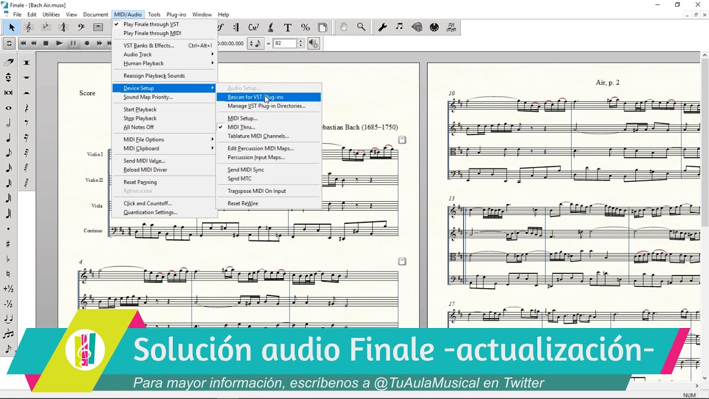Select the Repeat barline tool

pos(237,27)
